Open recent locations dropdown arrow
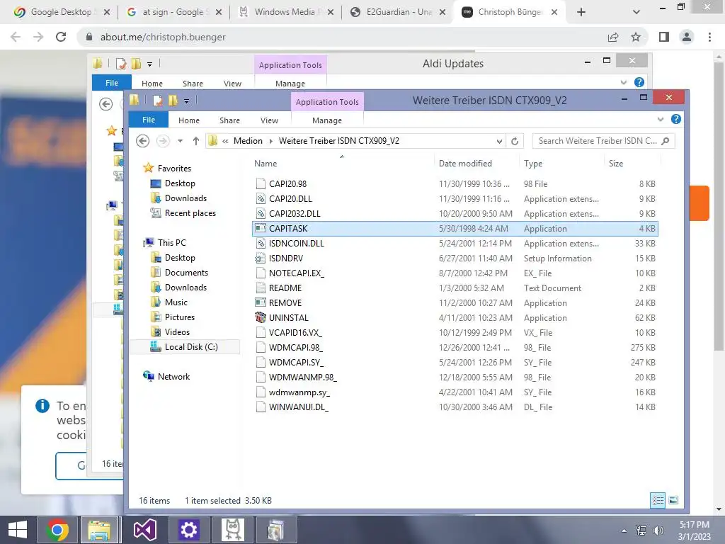 point(181,141)
